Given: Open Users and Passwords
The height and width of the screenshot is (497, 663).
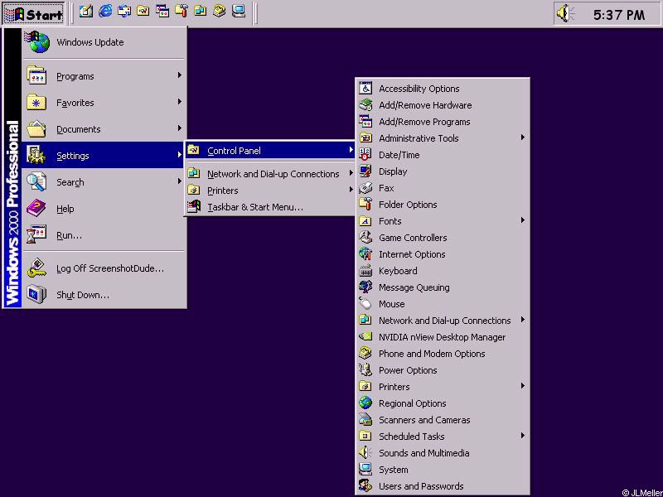Looking at the screenshot, I should [443, 486].
